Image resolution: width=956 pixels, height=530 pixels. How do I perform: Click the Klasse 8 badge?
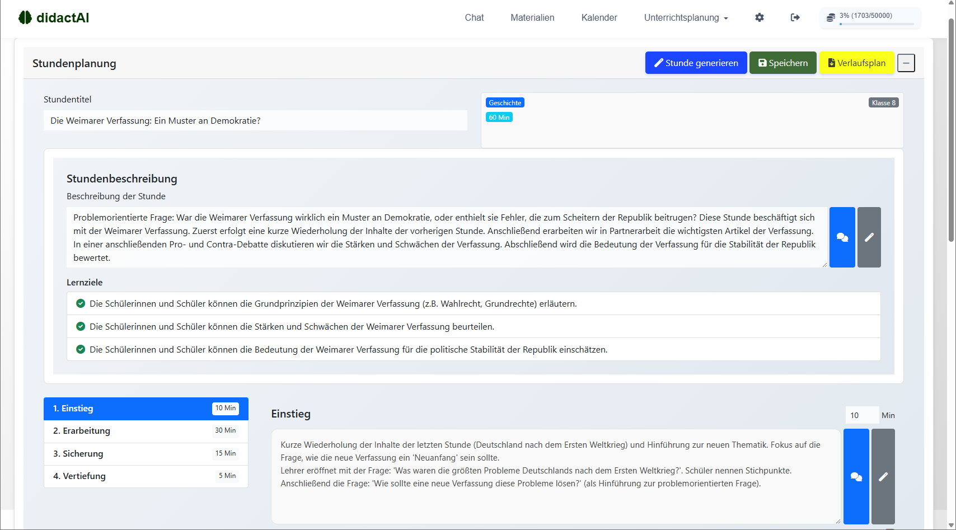[883, 103]
